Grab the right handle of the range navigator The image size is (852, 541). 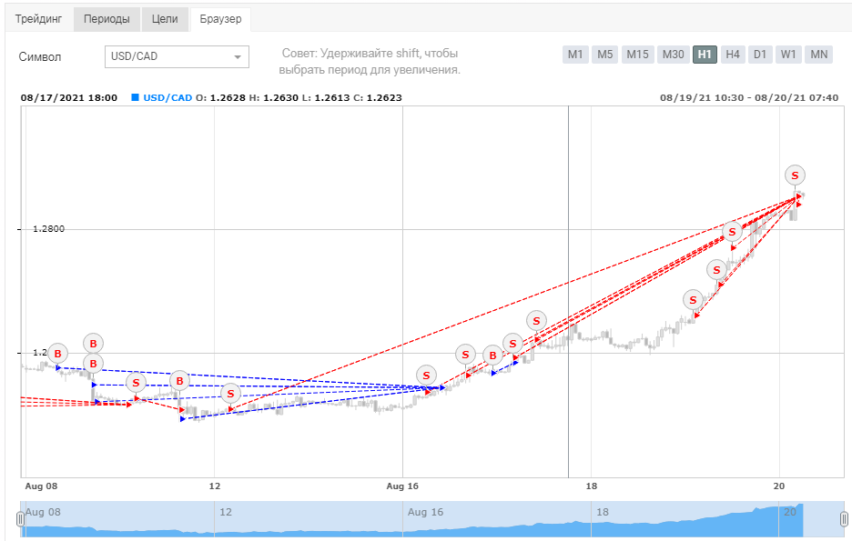(844, 519)
